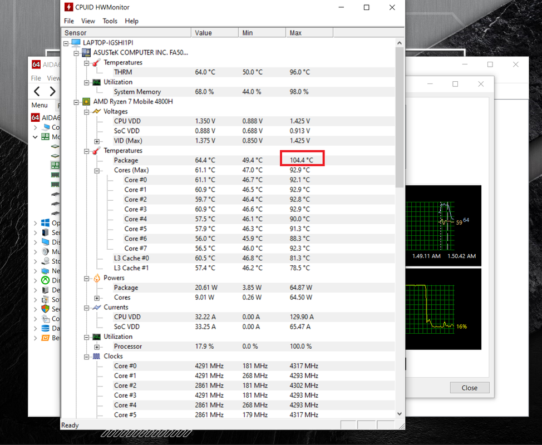The image size is (542, 445).
Task: Click the HWMonitor lightning app icon
Action: click(x=69, y=7)
